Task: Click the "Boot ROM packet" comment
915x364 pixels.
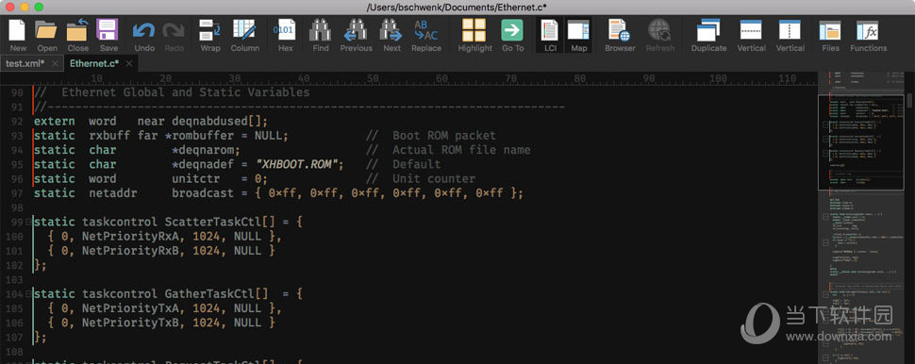Action: [444, 136]
